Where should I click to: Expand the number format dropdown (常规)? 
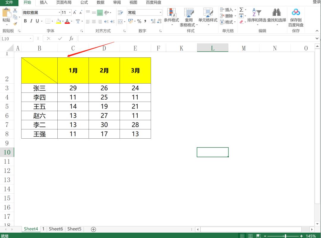tap(160, 12)
